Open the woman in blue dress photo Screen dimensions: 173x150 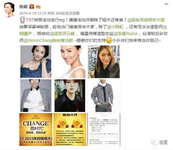(36, 62)
